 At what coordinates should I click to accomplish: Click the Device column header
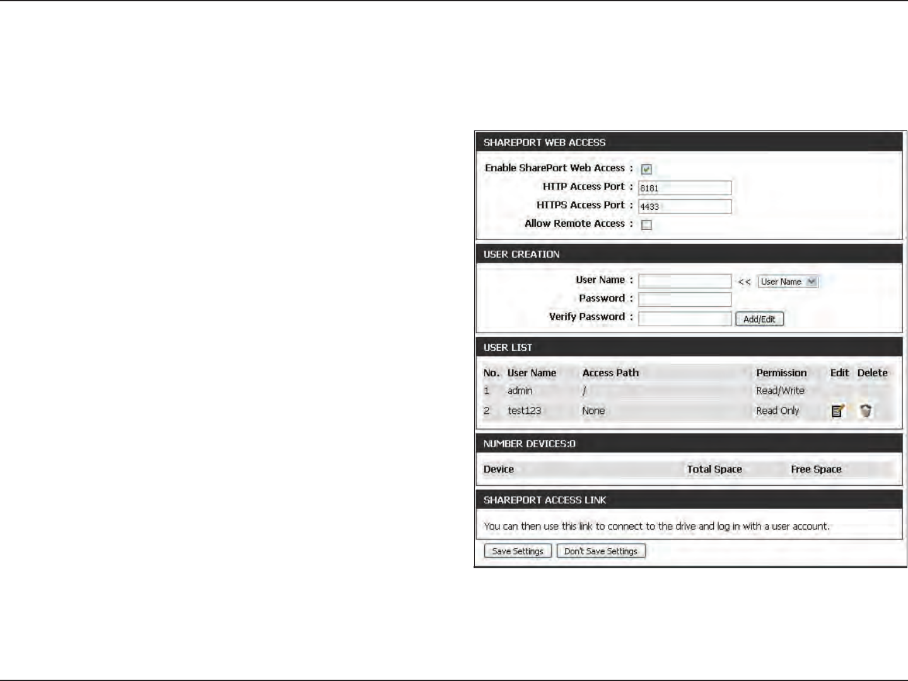[498, 469]
